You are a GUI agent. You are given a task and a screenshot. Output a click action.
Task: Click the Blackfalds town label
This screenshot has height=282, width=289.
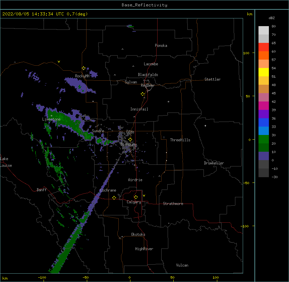[148, 75]
